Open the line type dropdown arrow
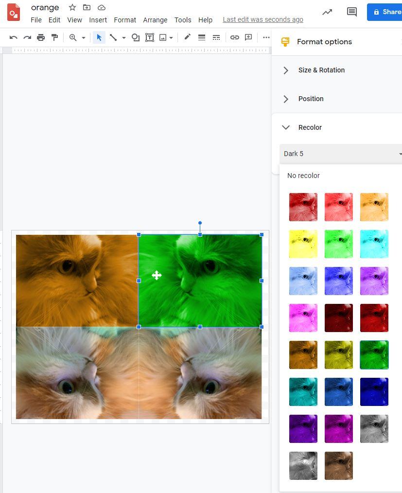 tap(124, 38)
